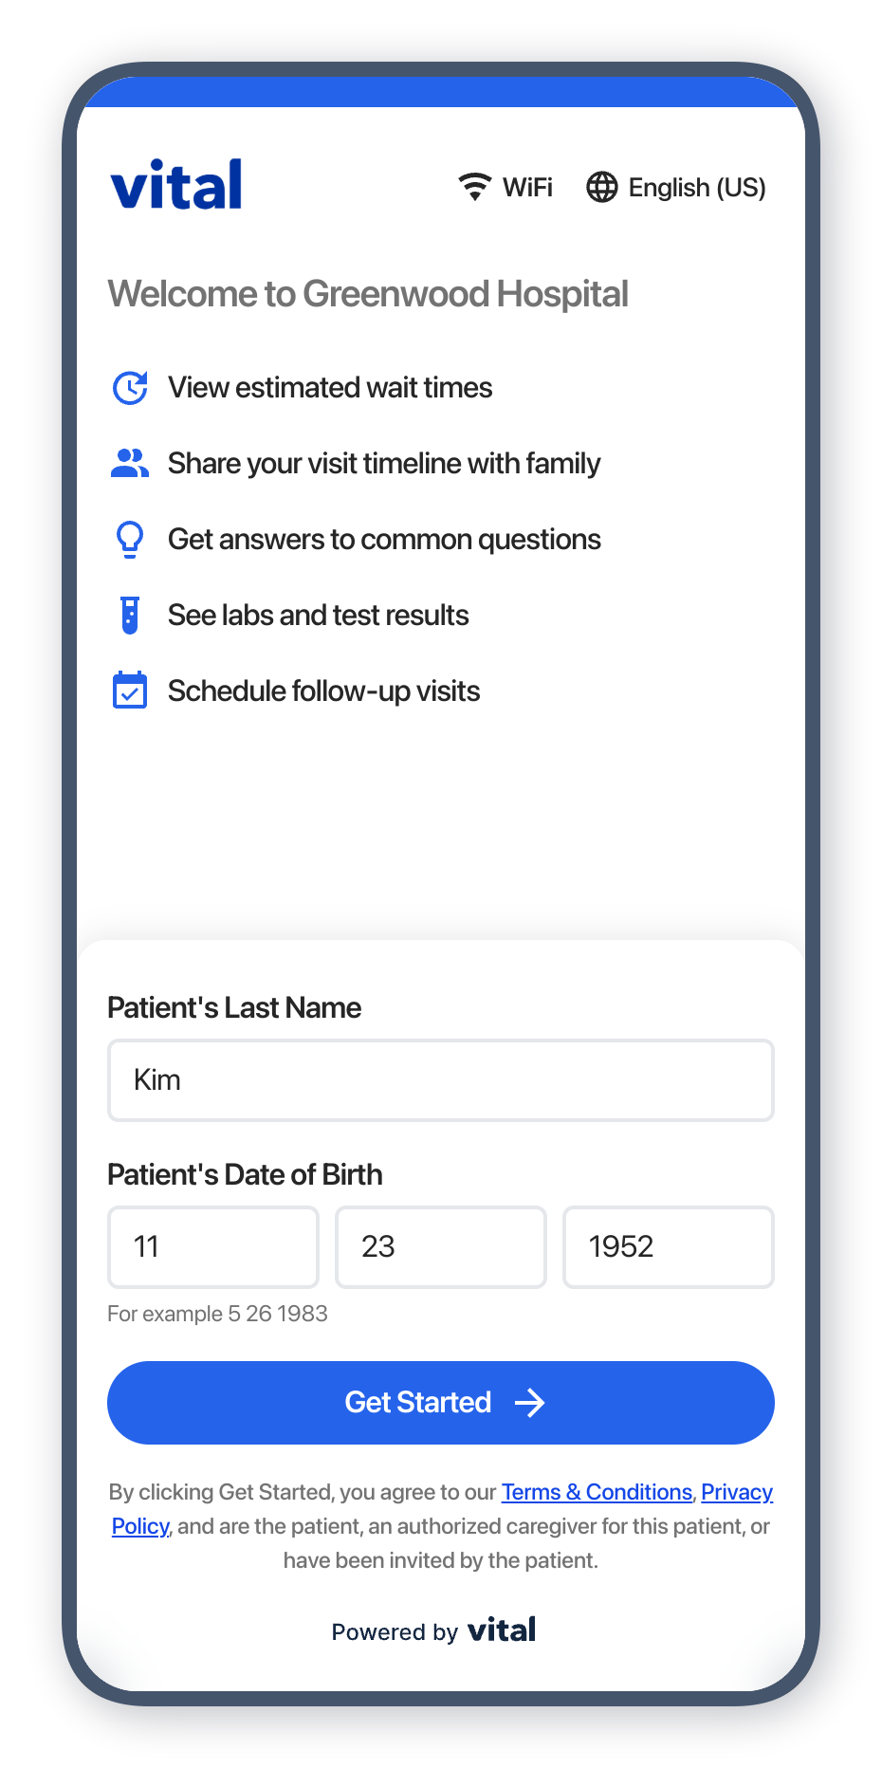Viewport: 882px width, 1768px height.
Task: Open the Privacy Policy link
Action: (737, 1492)
